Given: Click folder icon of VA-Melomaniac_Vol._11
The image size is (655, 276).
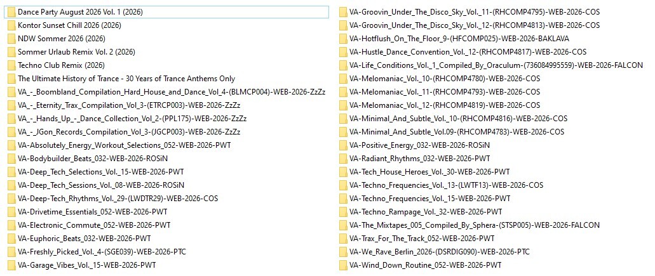Looking at the screenshot, I should pos(343,92).
